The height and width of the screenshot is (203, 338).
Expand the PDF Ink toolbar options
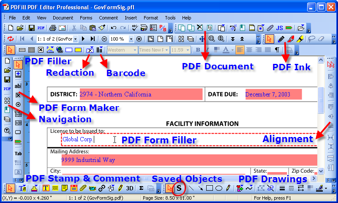click(334, 39)
